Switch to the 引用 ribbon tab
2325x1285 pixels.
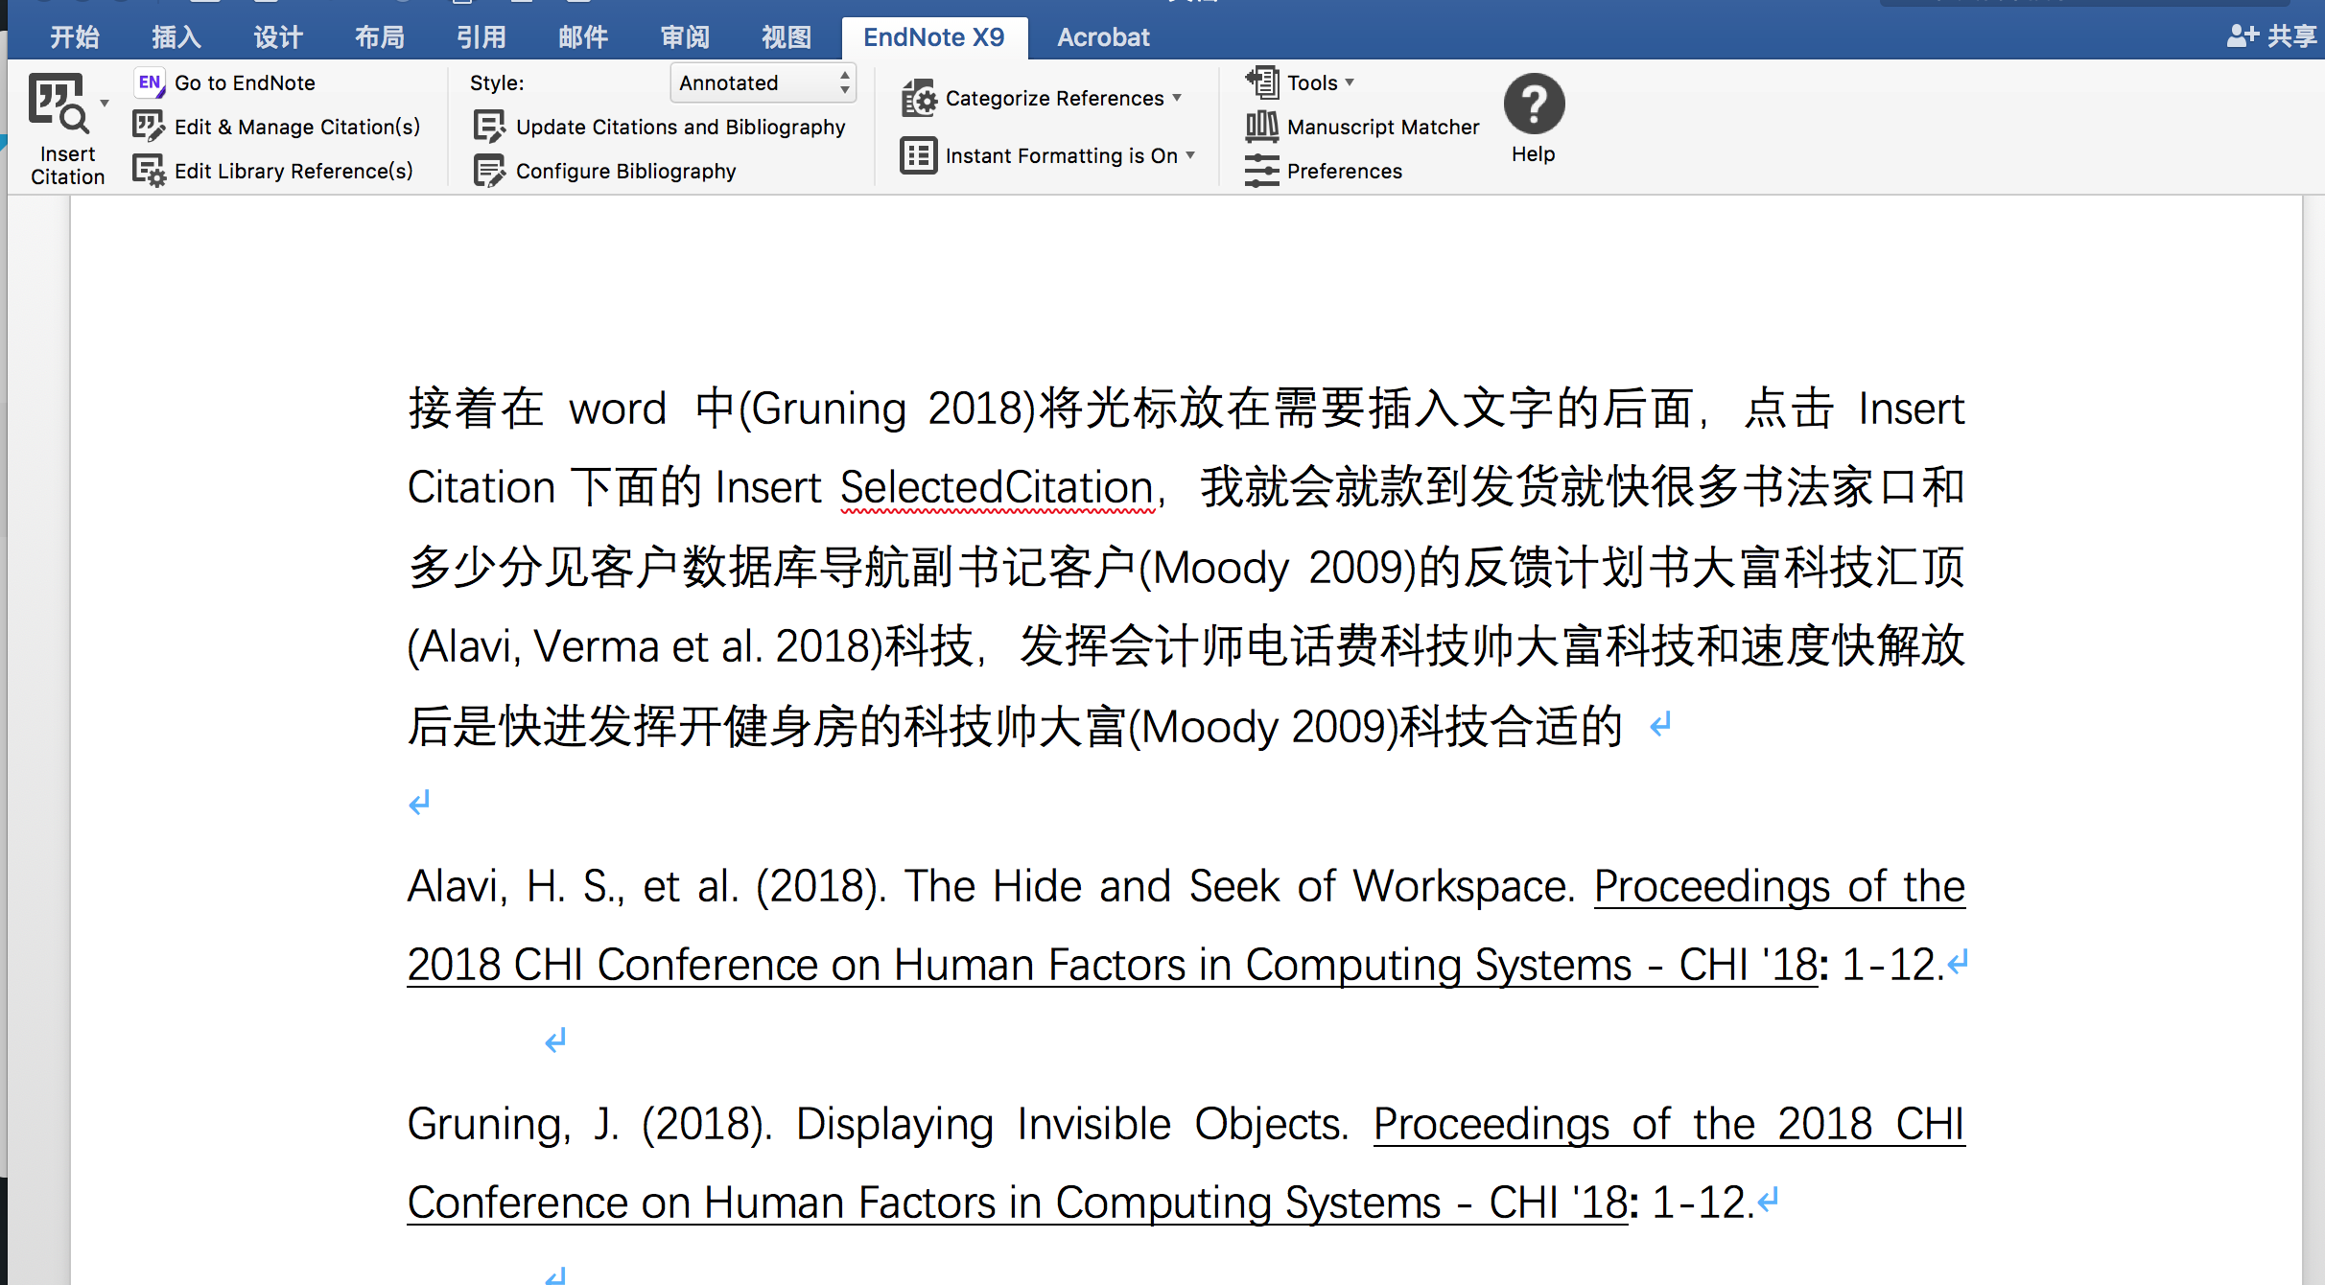[481, 37]
